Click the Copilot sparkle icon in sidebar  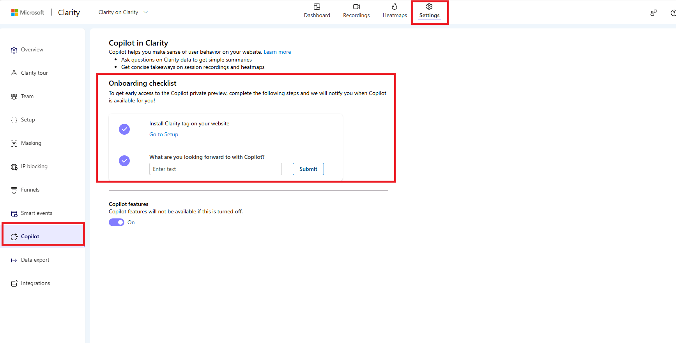click(14, 237)
